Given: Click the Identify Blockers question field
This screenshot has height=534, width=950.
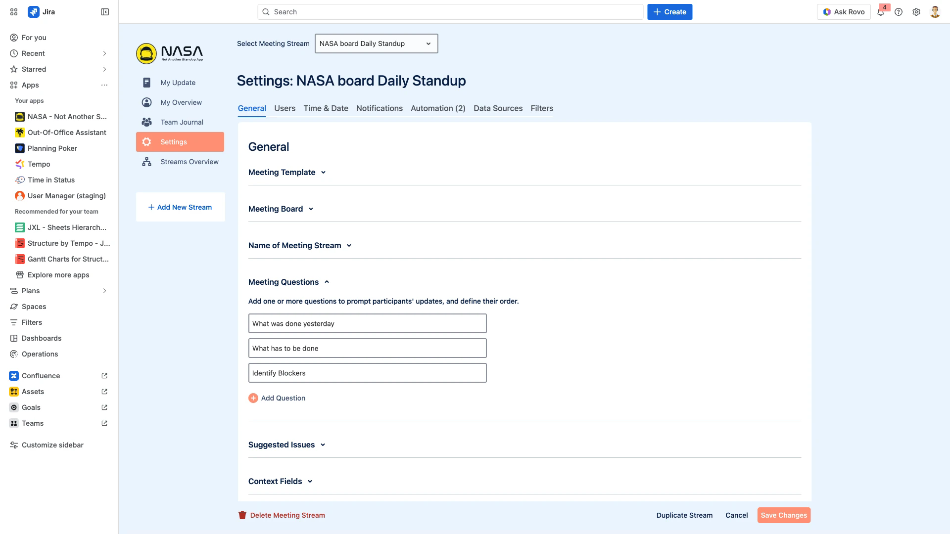Looking at the screenshot, I should click(367, 373).
